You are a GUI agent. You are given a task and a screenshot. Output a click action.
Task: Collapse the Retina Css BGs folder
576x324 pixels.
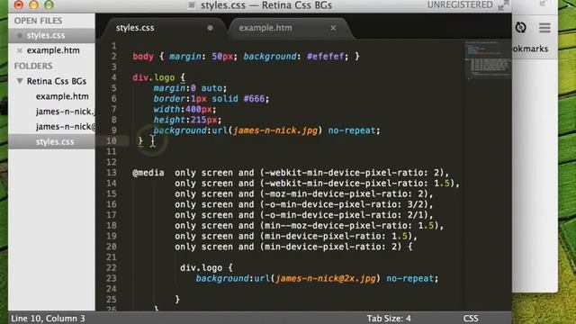pyautogui.click(x=20, y=81)
